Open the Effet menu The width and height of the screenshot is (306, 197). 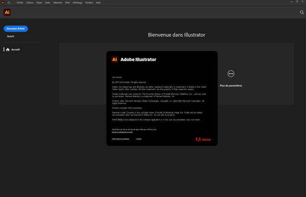click(x=67, y=2)
